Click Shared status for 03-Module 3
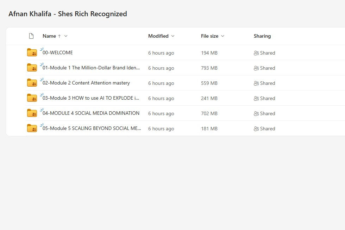Image resolution: width=345 pixels, height=230 pixels. click(x=268, y=98)
